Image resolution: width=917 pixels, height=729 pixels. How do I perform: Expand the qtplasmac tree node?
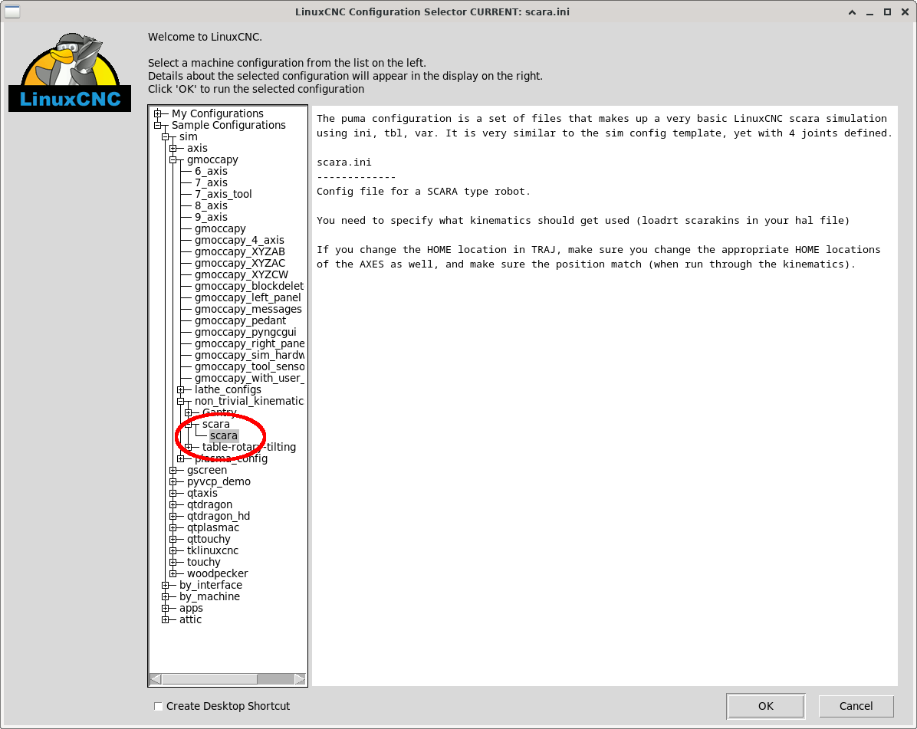(173, 528)
